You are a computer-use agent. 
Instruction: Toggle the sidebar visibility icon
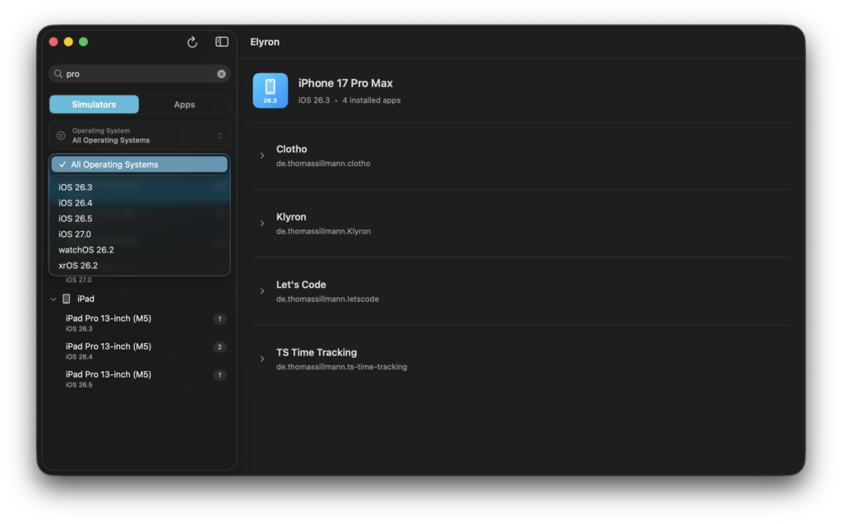coord(222,42)
